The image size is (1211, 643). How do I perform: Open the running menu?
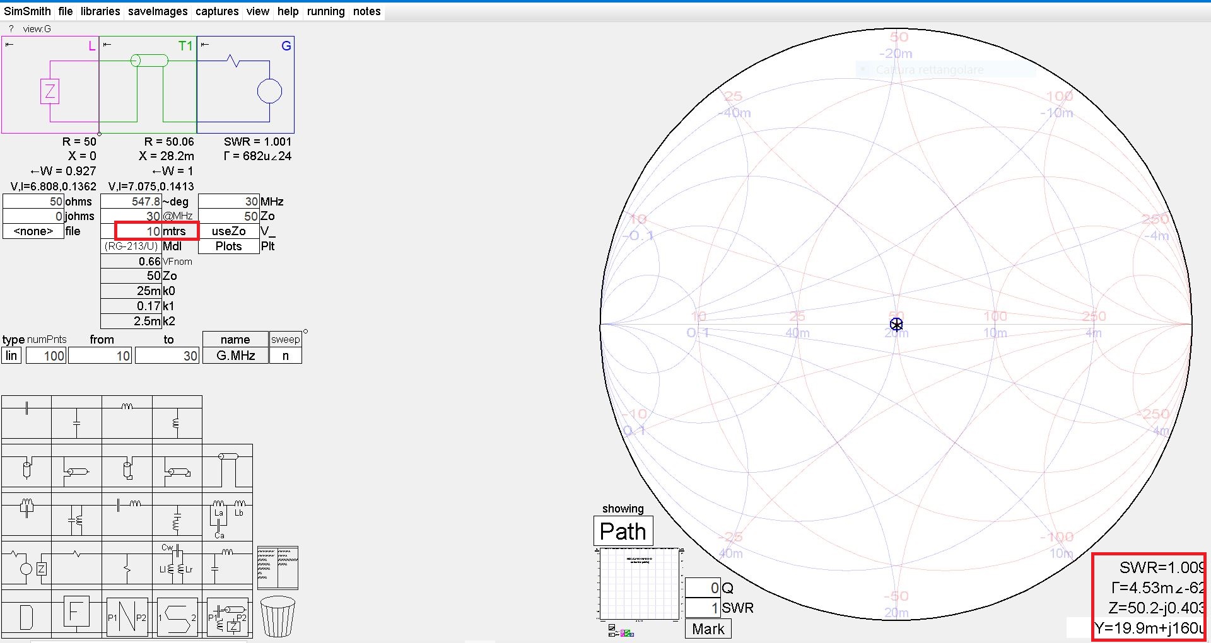pos(326,11)
